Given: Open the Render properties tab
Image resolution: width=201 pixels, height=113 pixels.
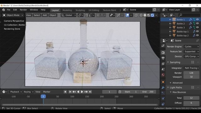Looking at the screenshot, I should 163,52.
